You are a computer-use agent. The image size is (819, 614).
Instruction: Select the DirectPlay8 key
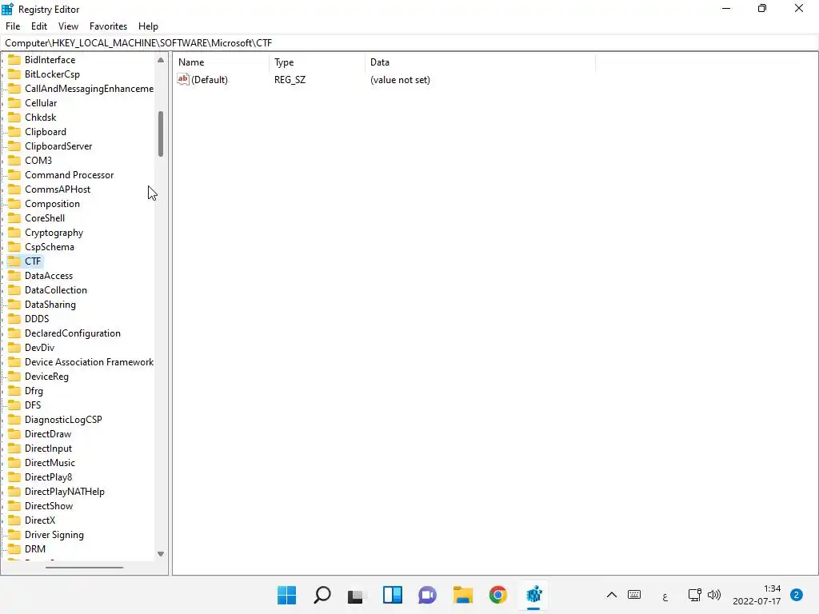coord(49,477)
